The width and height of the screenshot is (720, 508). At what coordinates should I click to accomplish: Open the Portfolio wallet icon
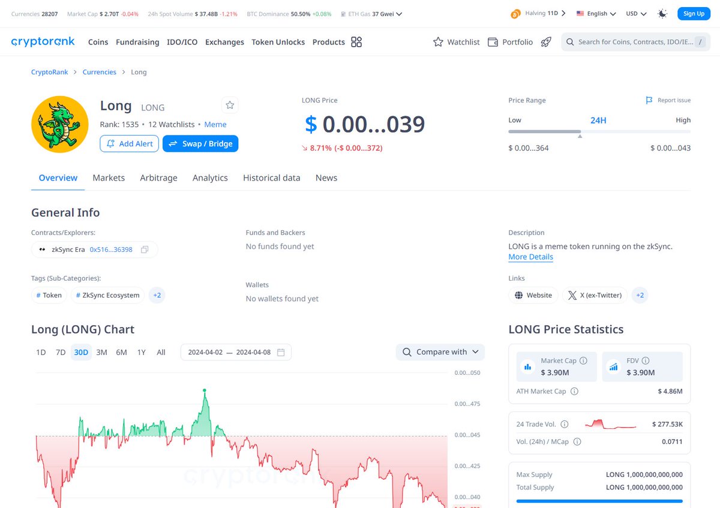pos(493,42)
